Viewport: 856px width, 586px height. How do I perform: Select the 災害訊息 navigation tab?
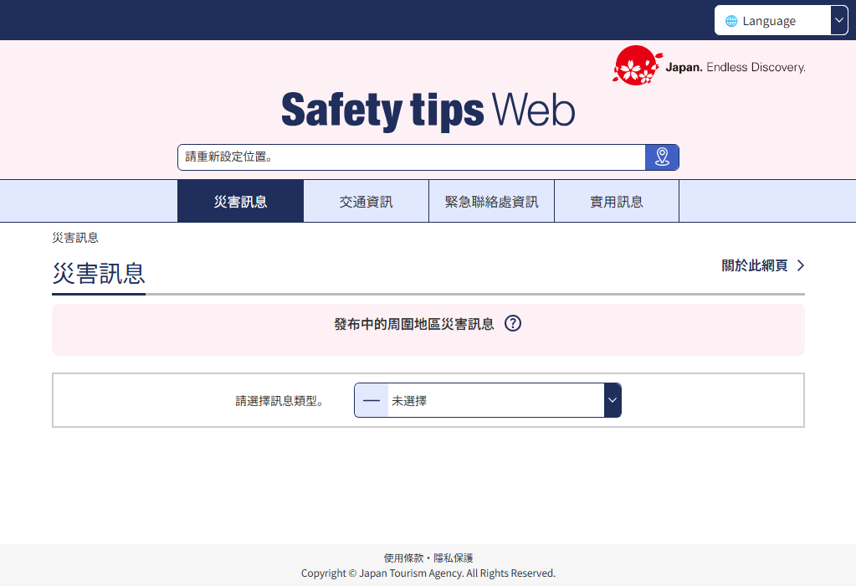[x=240, y=202]
